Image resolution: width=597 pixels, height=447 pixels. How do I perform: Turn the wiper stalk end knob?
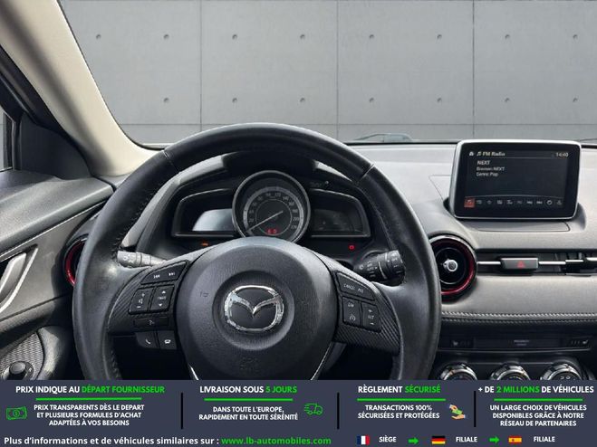pos(393,263)
